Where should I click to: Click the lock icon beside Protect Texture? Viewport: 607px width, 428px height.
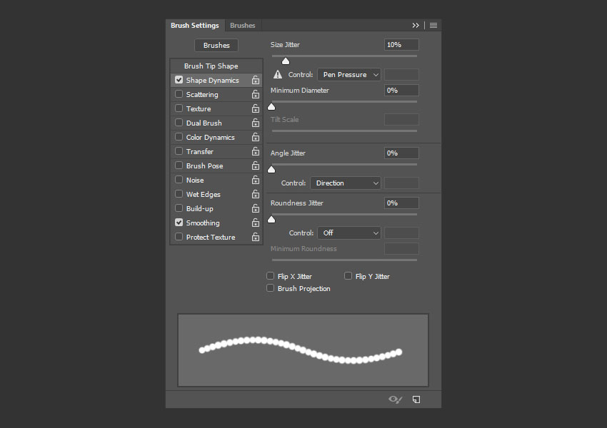coord(255,238)
